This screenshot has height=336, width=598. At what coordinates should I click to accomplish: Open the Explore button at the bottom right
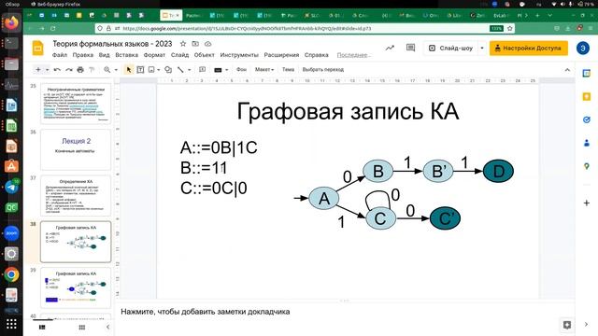(567, 325)
